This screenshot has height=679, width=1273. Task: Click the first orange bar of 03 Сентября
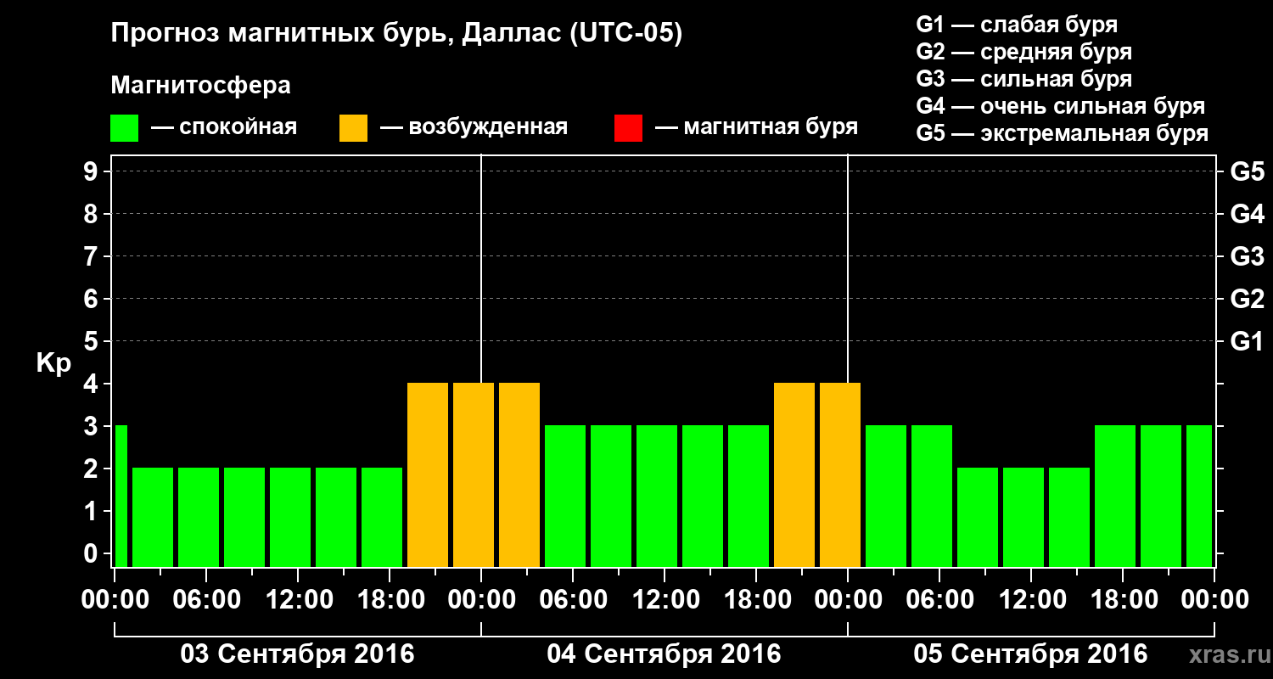(x=428, y=474)
